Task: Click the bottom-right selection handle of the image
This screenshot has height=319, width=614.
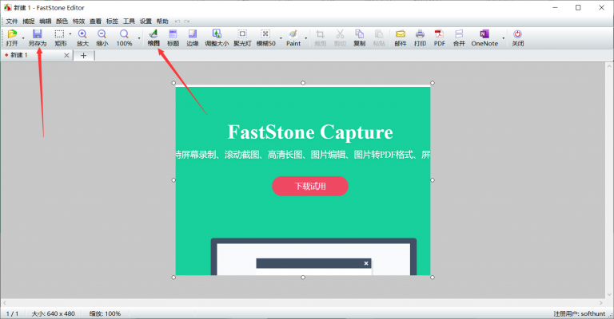Action: tap(433, 278)
